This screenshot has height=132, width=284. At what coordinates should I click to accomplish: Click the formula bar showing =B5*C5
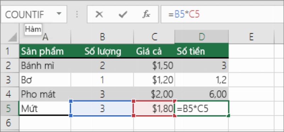[223, 14]
